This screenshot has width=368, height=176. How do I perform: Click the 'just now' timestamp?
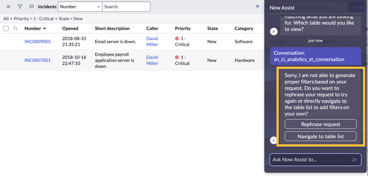pos(316,40)
